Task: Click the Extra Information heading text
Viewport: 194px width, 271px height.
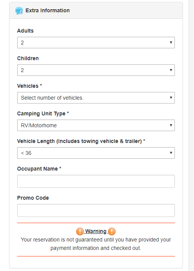Action: [47, 11]
